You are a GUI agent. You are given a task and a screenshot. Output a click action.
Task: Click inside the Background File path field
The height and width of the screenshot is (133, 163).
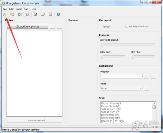[x=121, y=76]
